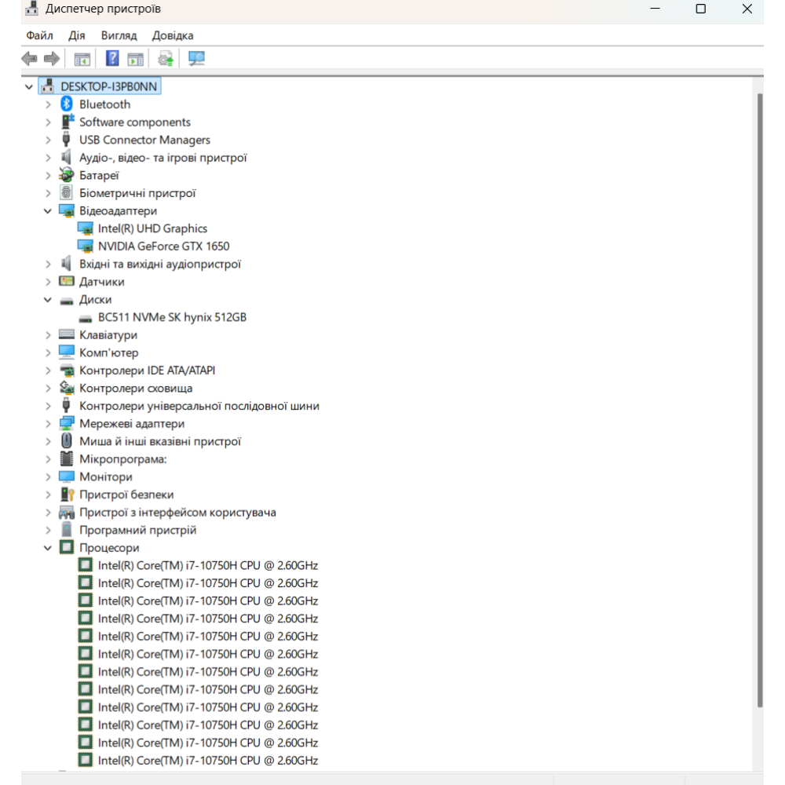Select BC511 NVMe SK hynix 512GB disk
This screenshot has width=785, height=785.
click(x=172, y=317)
